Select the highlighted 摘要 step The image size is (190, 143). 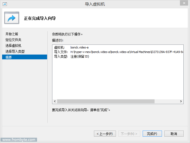(x=9, y=57)
